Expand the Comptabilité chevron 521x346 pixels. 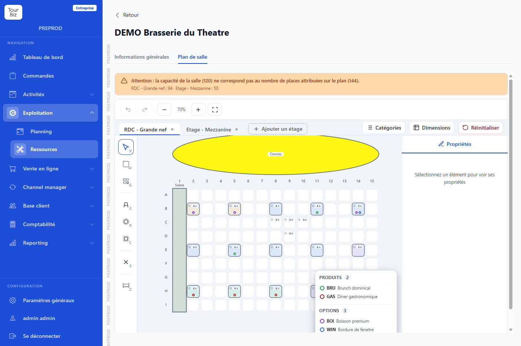pos(92,224)
